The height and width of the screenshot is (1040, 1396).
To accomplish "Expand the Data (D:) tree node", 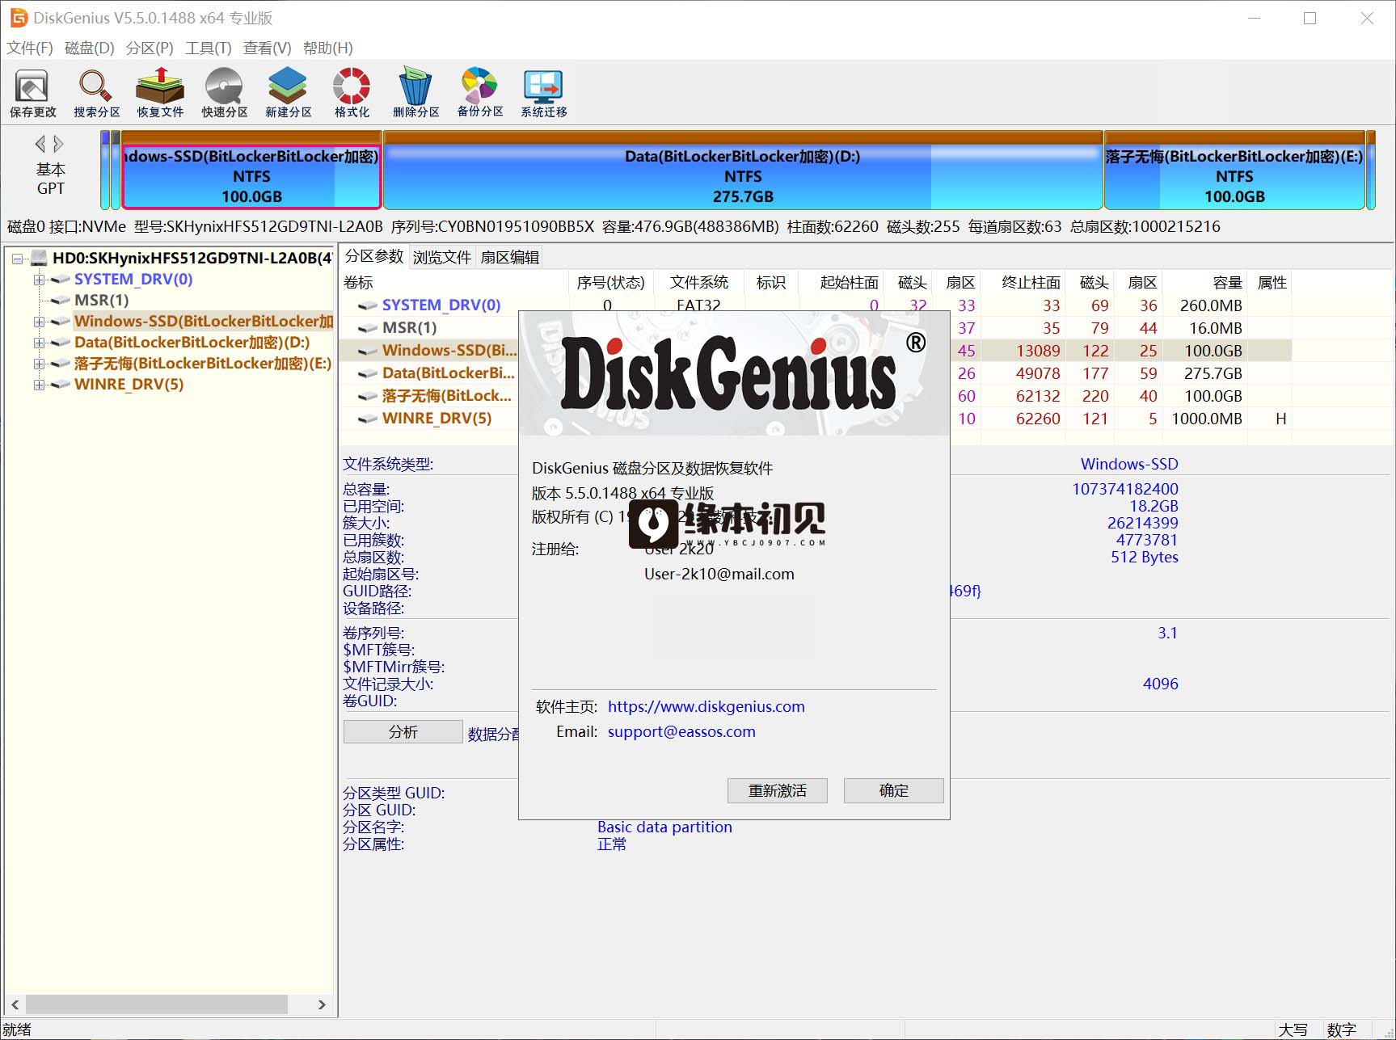I will click(39, 343).
